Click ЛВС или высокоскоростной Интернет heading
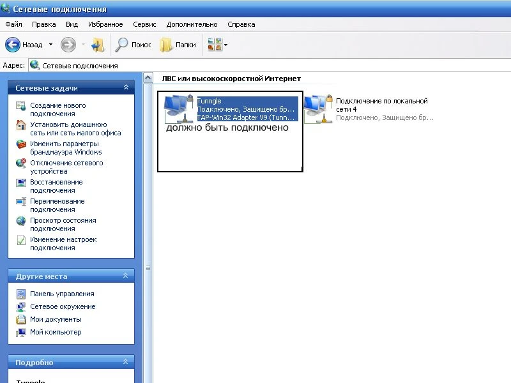511x383 pixels. tap(231, 79)
